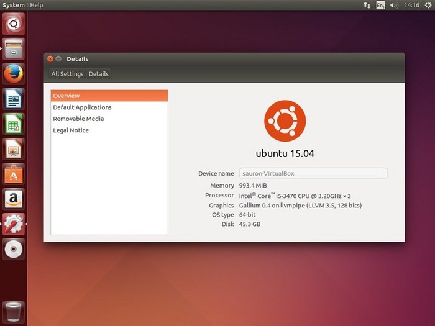
Task: Click the Details breadcrumb button
Action: coord(98,74)
